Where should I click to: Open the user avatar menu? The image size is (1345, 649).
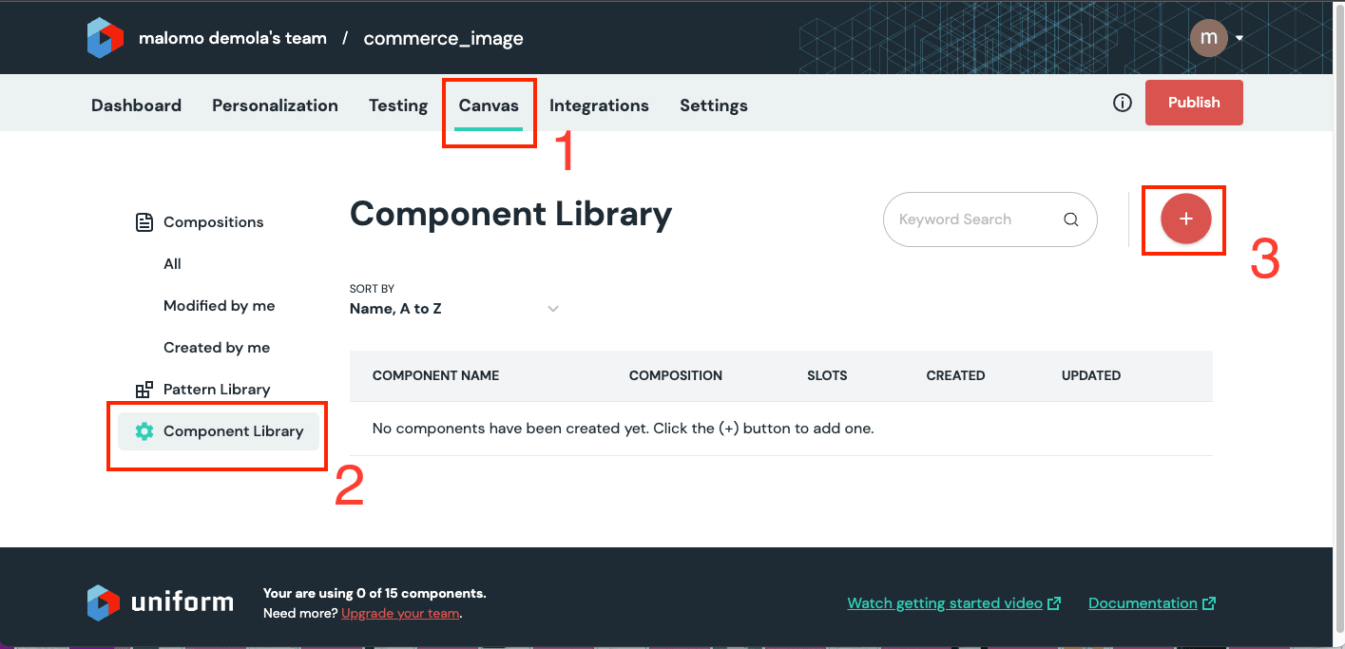pyautogui.click(x=1209, y=38)
